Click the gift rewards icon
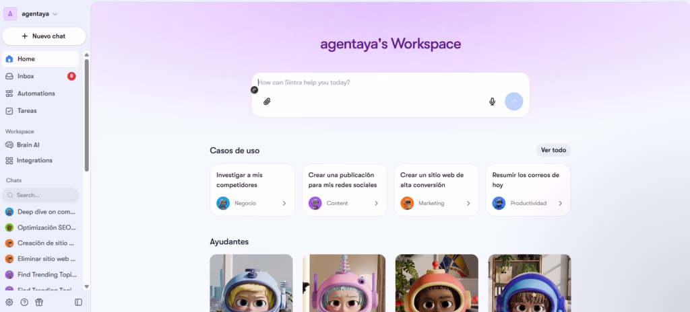 pos(39,302)
